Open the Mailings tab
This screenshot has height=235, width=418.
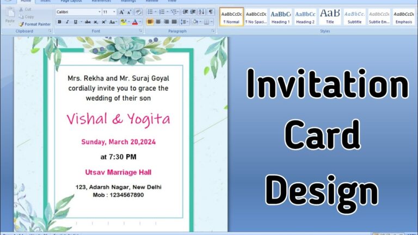point(128,1)
